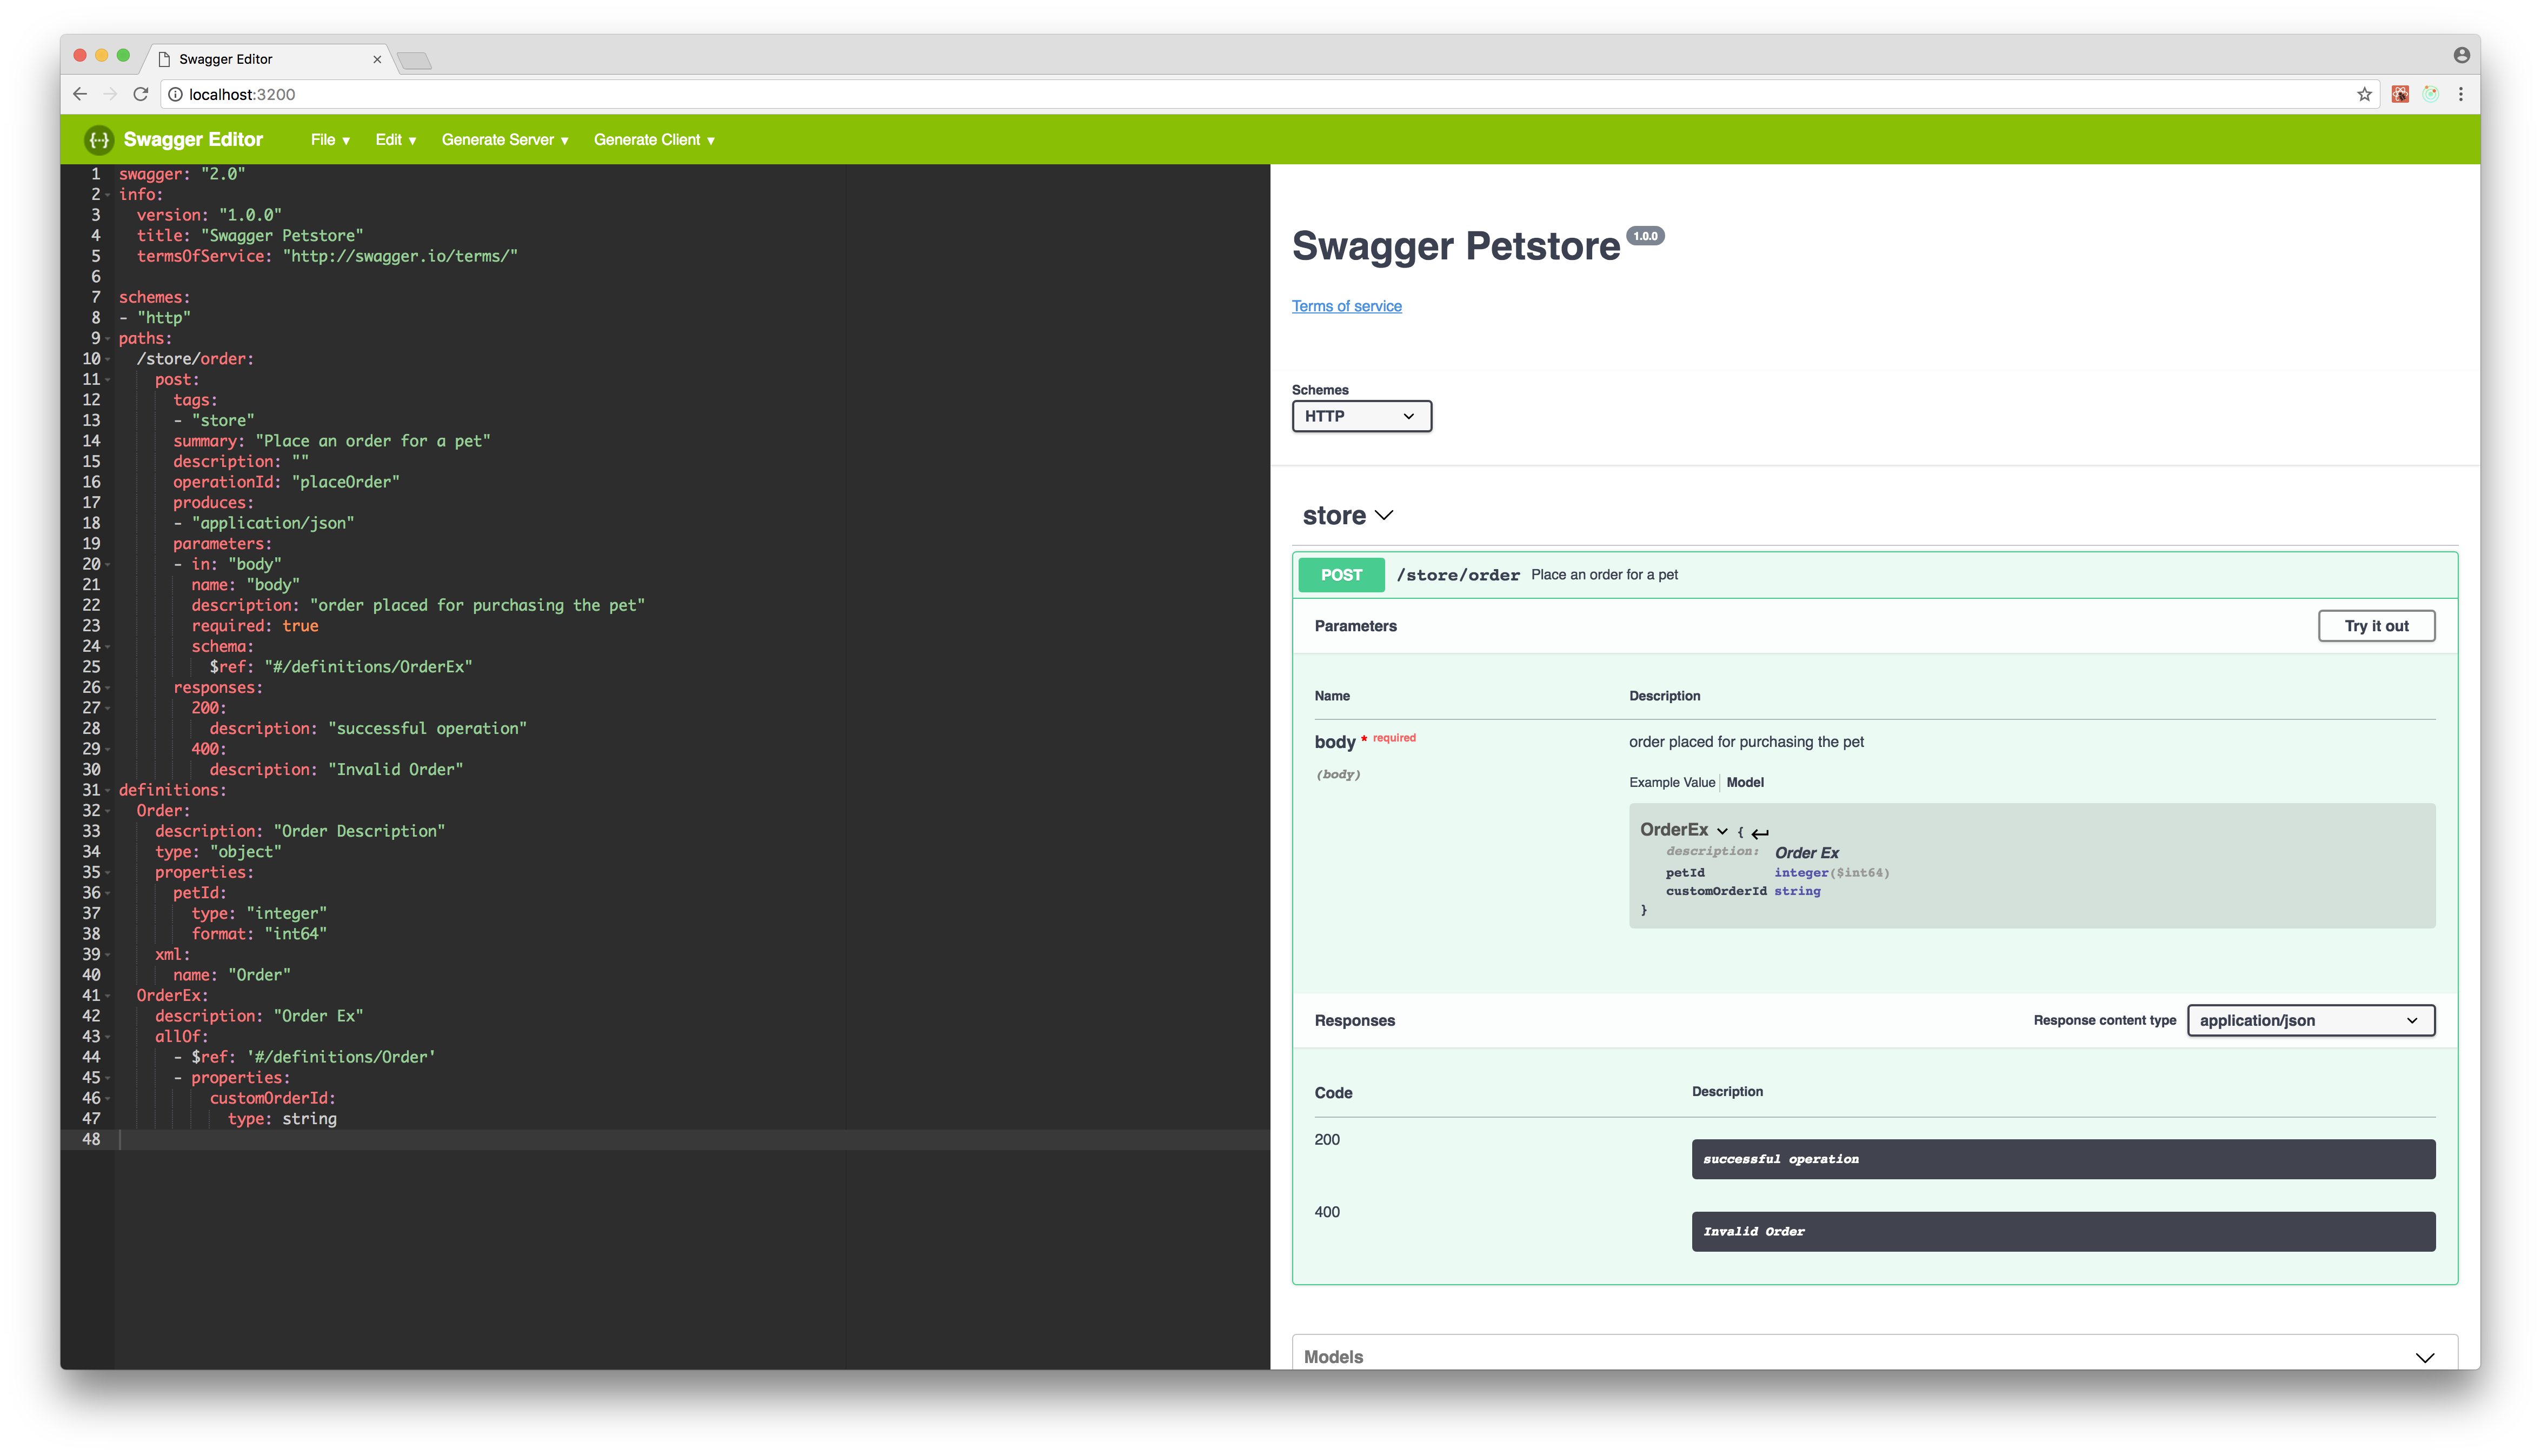
Task: Click the Chrome profile avatar icon
Action: click(x=2461, y=55)
